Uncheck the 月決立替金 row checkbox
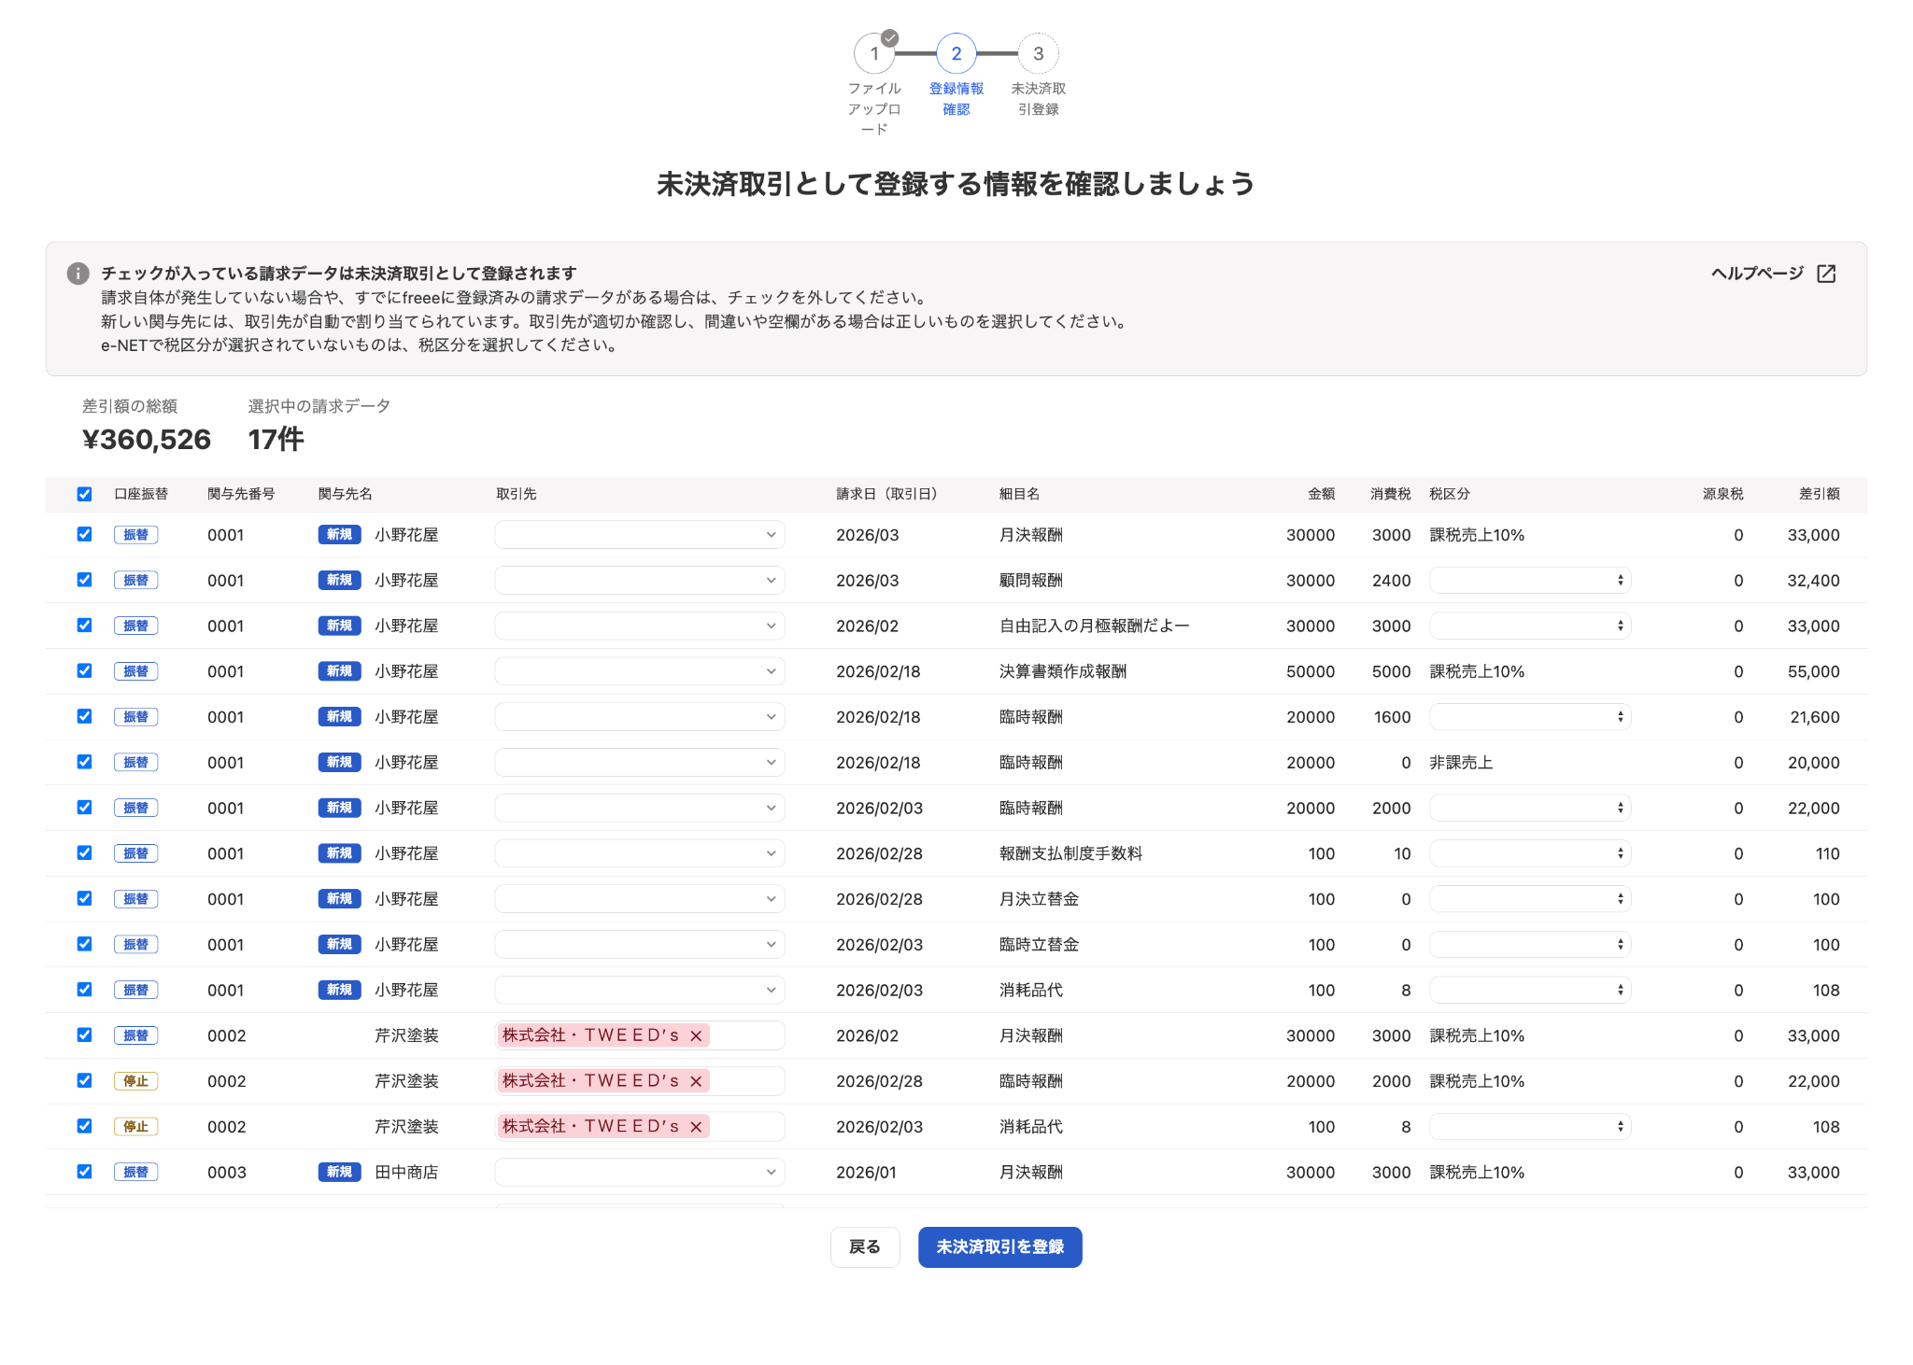 (84, 898)
